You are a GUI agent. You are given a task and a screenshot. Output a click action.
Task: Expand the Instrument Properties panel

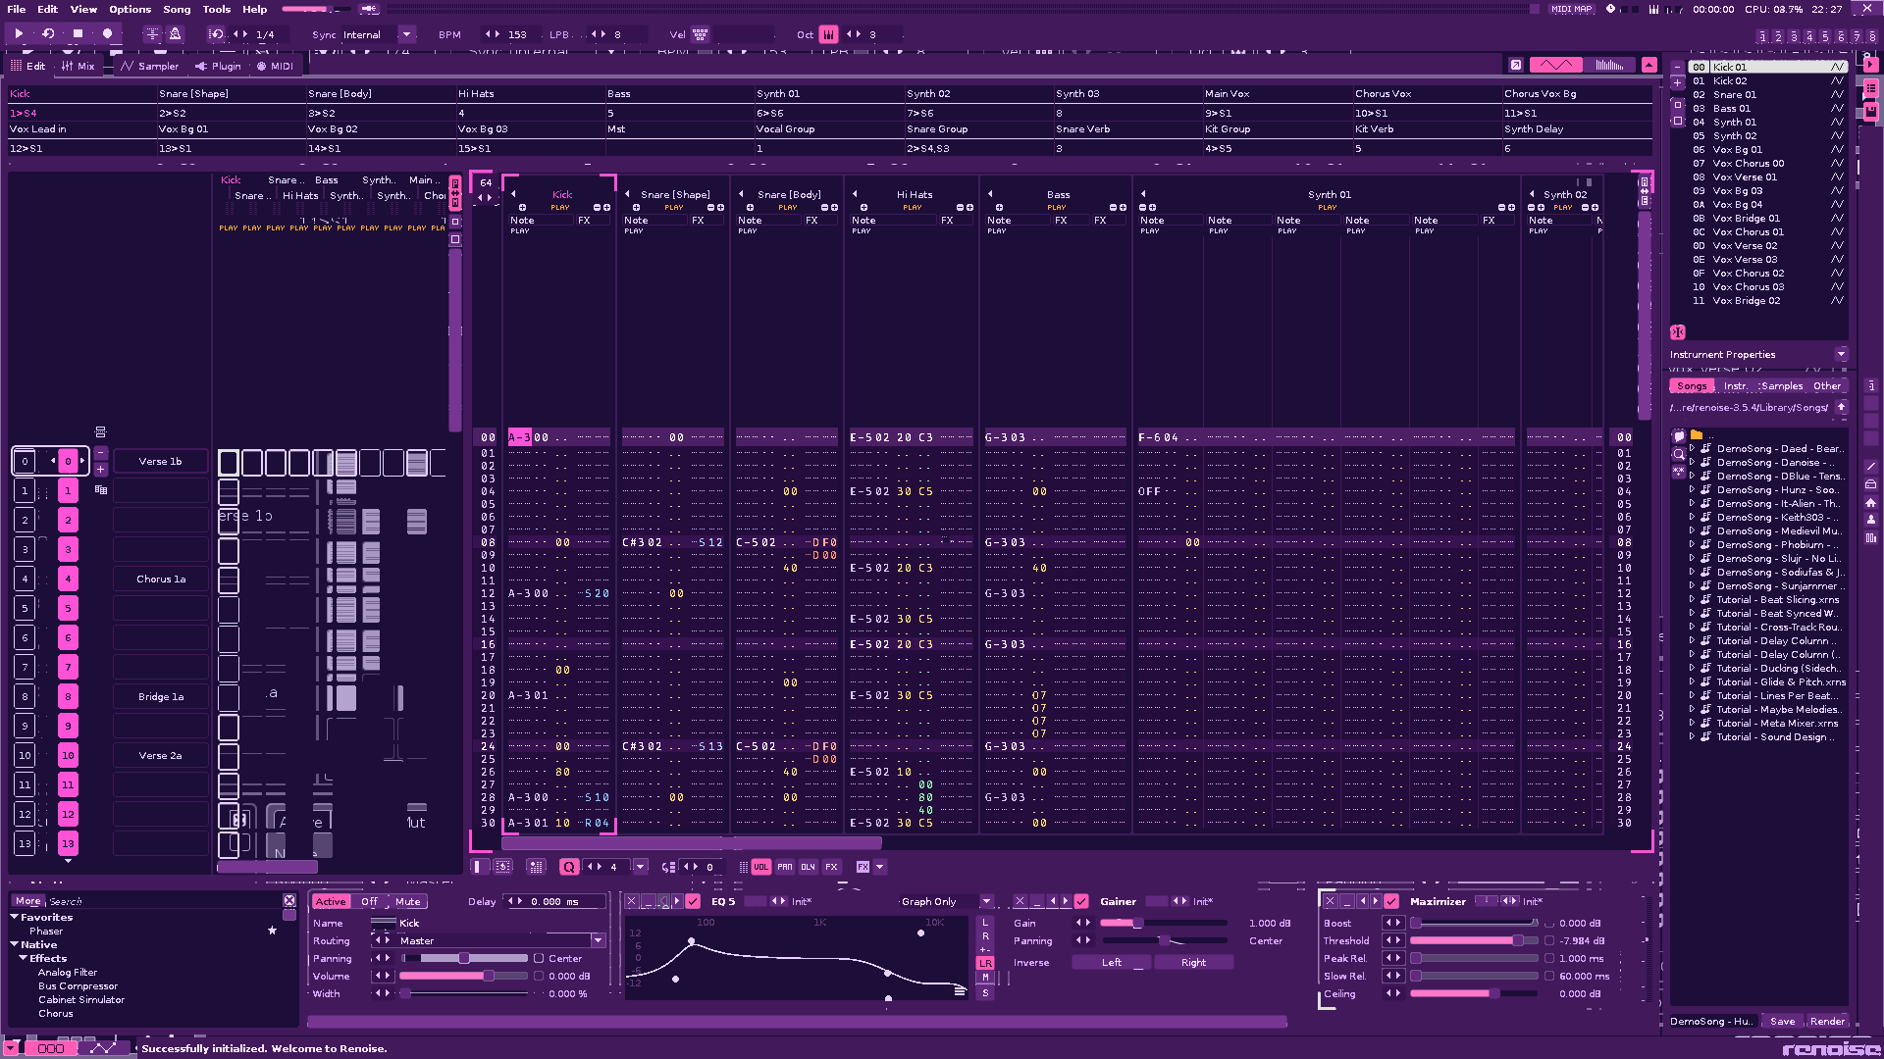point(1841,354)
